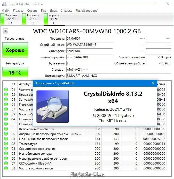The width and height of the screenshot is (174, 179).
Task: Select the Неисправимые ошибки секторов row
Action: click(x=85, y=159)
